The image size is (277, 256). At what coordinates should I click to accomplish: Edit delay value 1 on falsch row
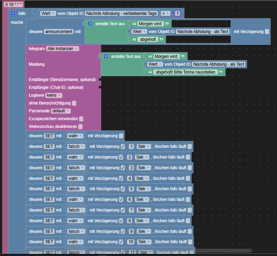point(131,146)
